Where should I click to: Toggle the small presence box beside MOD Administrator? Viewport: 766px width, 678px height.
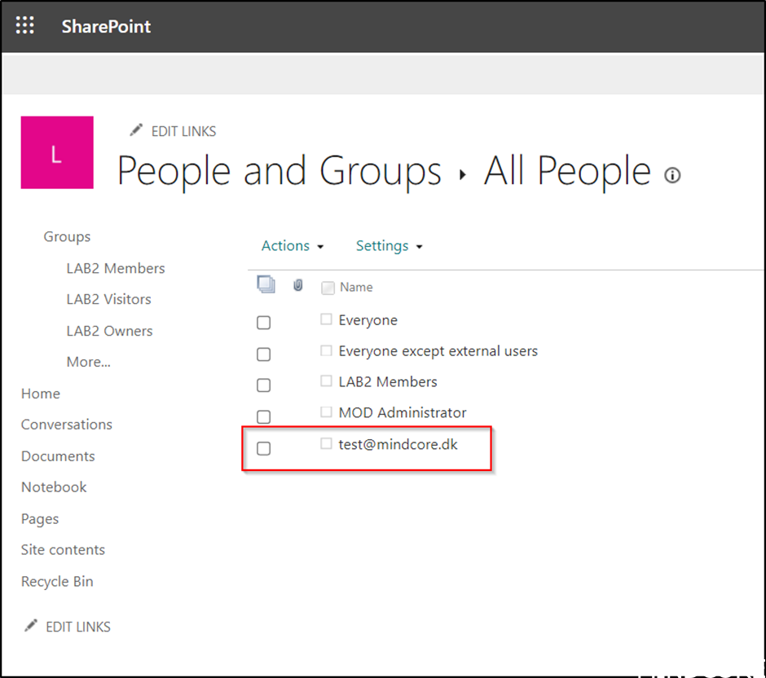(x=326, y=412)
